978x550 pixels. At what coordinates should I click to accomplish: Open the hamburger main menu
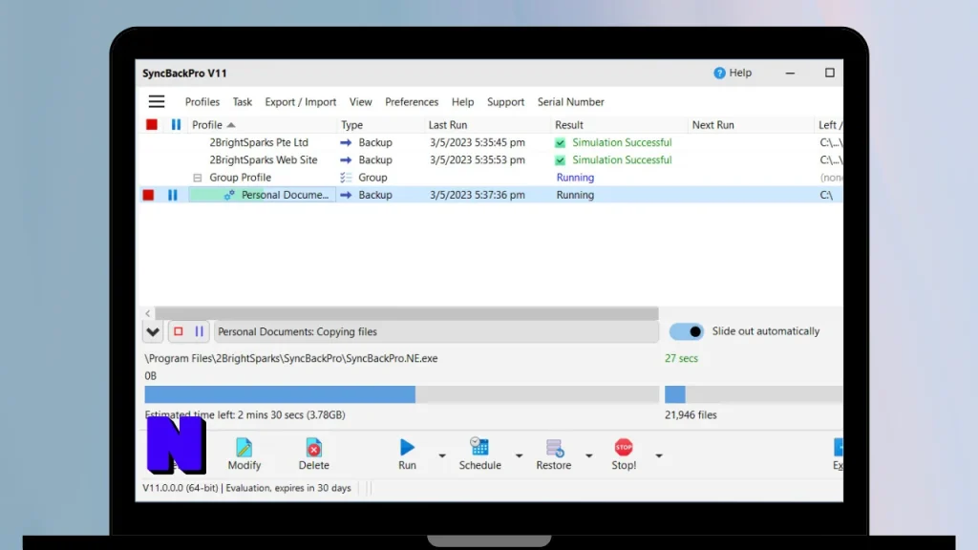157,101
